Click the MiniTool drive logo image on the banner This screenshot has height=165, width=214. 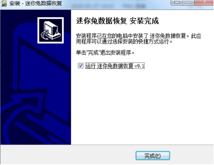point(51,30)
